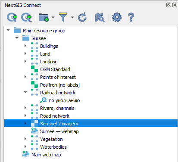
Task: Select the Sursee tree item
Action: (x=39, y=38)
